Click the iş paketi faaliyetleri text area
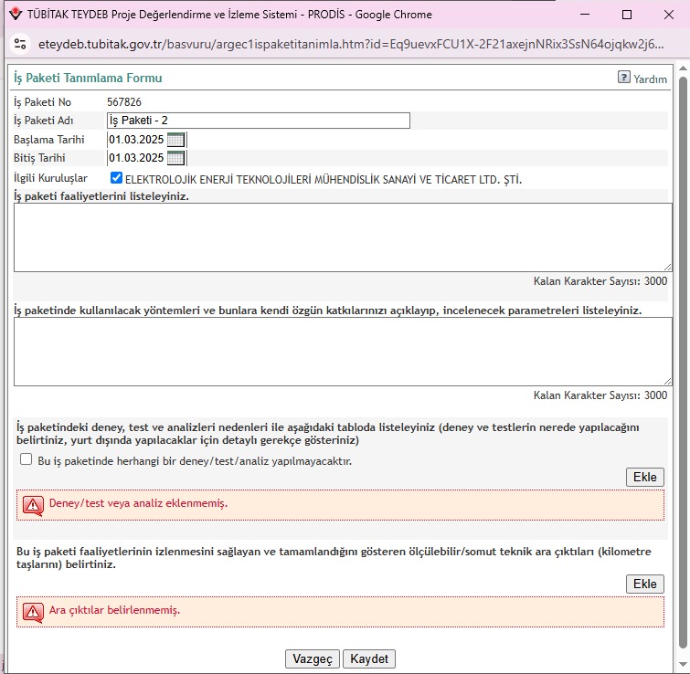690x674 pixels. tap(343, 237)
